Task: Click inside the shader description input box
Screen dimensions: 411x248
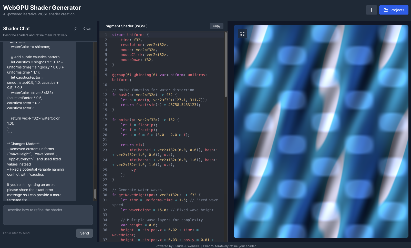Action: click(x=48, y=215)
